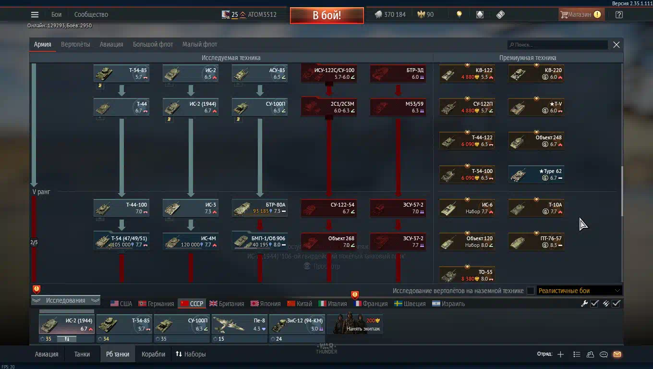Select the Т-10А premium tank icon
Image resolution: width=653 pixels, height=369 pixels.
pyautogui.click(x=536, y=208)
